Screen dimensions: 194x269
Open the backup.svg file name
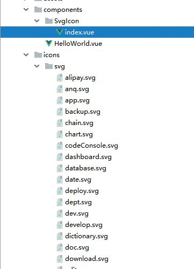coord(83,112)
